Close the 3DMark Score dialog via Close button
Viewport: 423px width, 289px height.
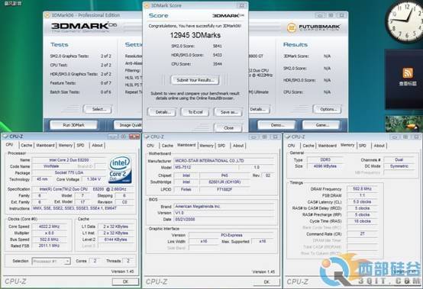tap(228, 128)
